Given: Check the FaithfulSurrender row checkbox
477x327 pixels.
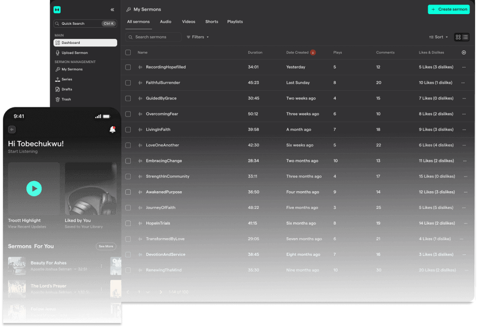Looking at the screenshot, I should tap(128, 83).
